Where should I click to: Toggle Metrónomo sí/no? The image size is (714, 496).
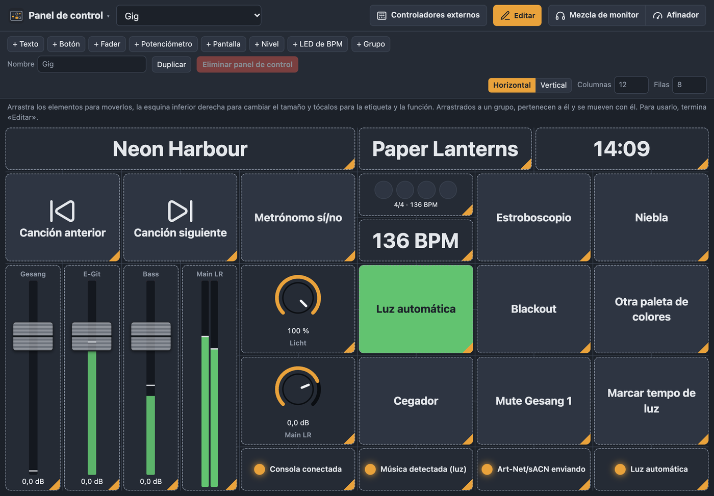pos(298,218)
